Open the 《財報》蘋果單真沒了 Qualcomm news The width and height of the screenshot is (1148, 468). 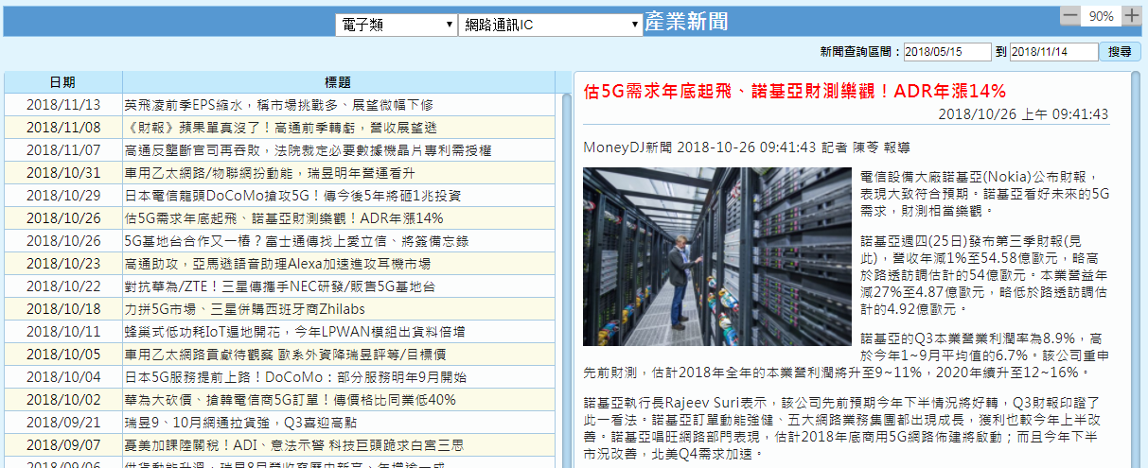coord(280,128)
